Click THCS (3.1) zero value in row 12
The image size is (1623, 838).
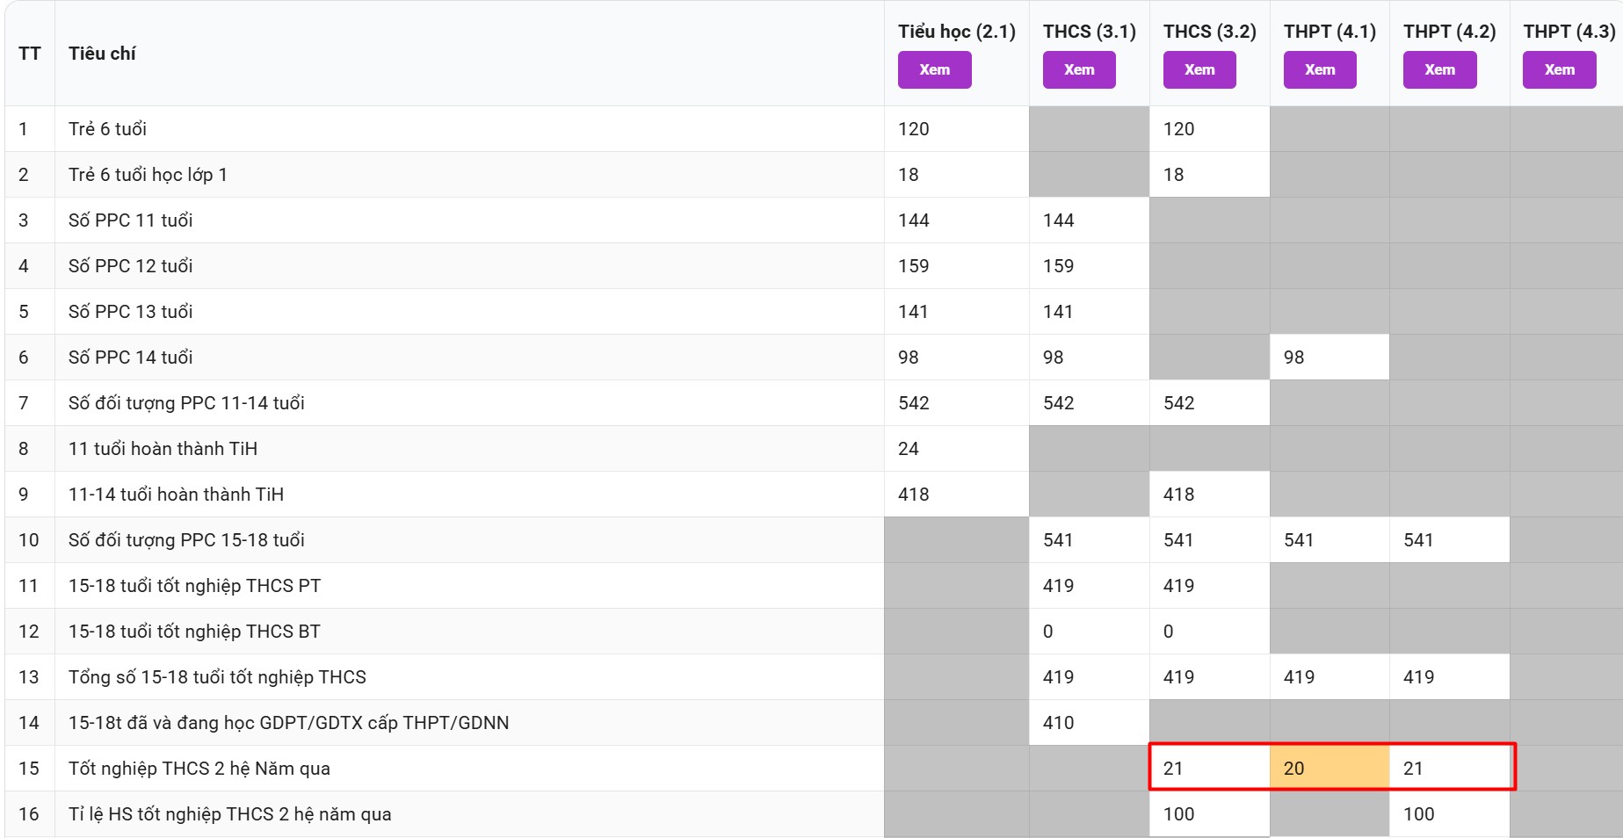click(x=1047, y=632)
